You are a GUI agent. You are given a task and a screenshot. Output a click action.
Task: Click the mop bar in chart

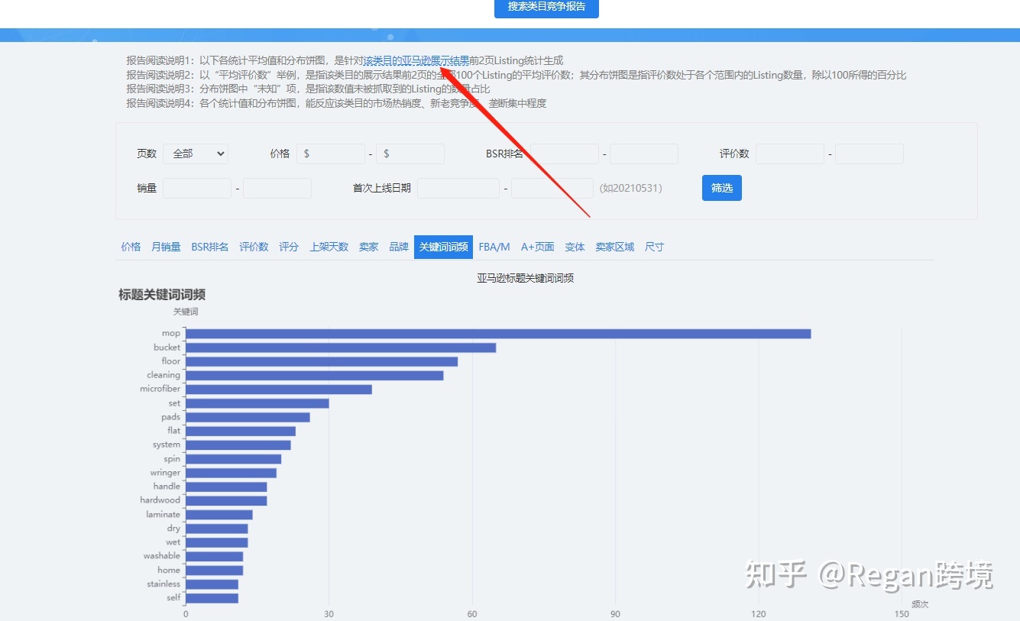click(x=498, y=334)
